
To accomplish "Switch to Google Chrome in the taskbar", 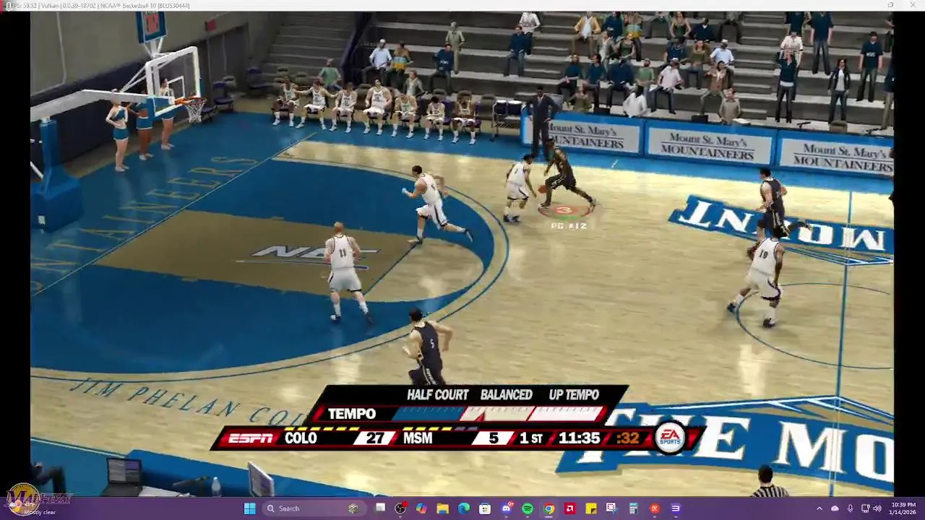I will [548, 508].
